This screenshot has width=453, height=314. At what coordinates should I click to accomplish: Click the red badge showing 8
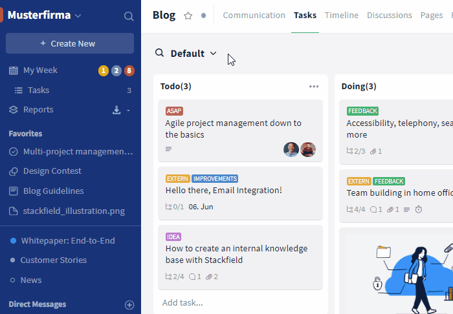click(x=129, y=70)
